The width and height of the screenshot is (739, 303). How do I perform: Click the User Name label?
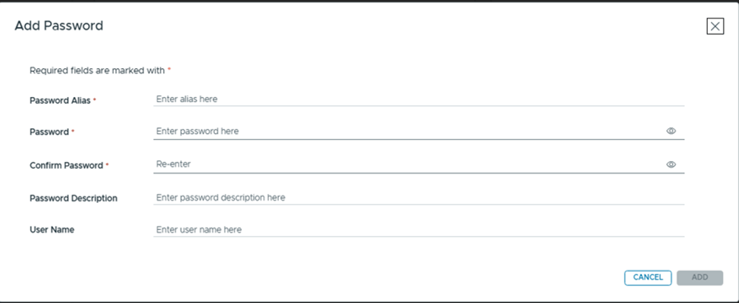(52, 230)
